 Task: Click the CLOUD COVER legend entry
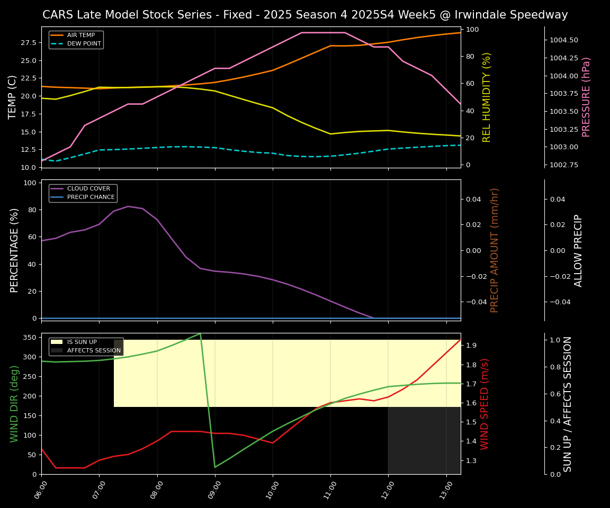pyautogui.click(x=88, y=189)
